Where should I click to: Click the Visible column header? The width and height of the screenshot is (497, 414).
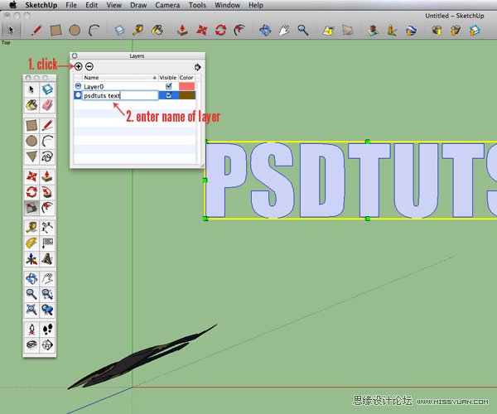pos(167,78)
